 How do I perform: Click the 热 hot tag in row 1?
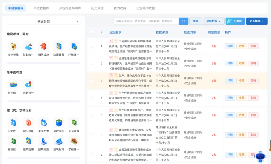pyautogui.click(x=111, y=41)
